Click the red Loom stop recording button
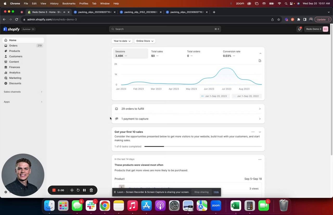333x215 pixels. point(54,190)
